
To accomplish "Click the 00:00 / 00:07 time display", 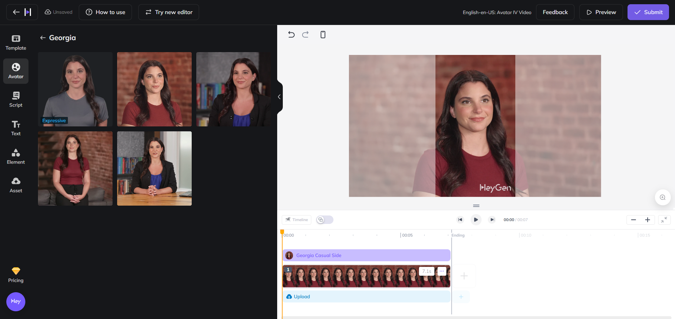I will (516, 220).
